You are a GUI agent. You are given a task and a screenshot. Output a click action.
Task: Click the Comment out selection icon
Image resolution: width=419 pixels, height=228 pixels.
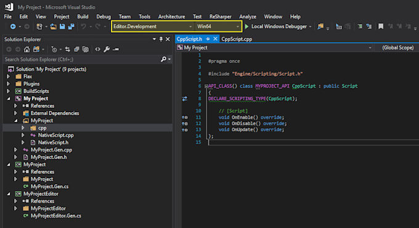click(360, 26)
